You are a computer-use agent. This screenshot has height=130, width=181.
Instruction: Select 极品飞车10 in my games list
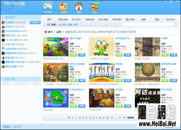11,35
